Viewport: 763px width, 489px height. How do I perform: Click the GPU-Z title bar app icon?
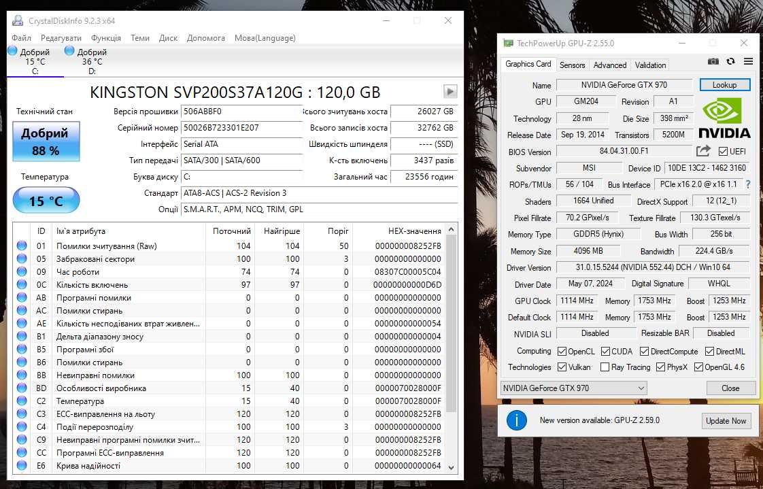click(508, 44)
